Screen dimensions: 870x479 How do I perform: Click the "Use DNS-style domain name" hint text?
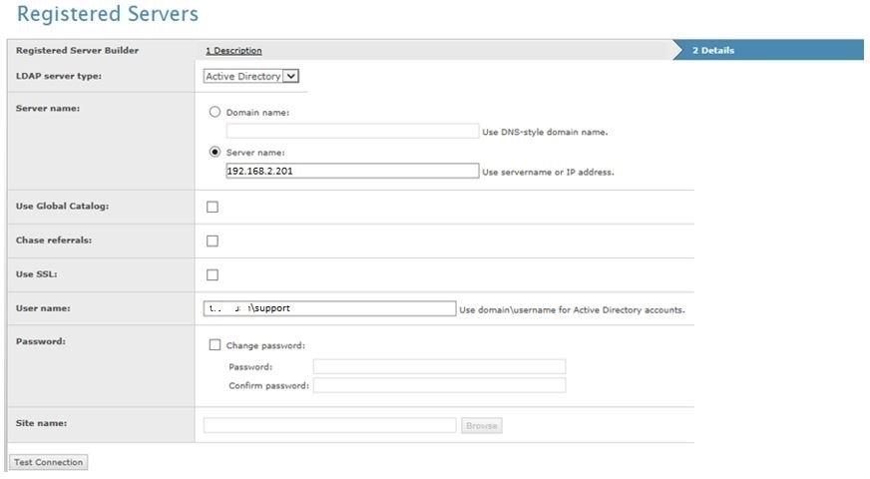point(545,132)
